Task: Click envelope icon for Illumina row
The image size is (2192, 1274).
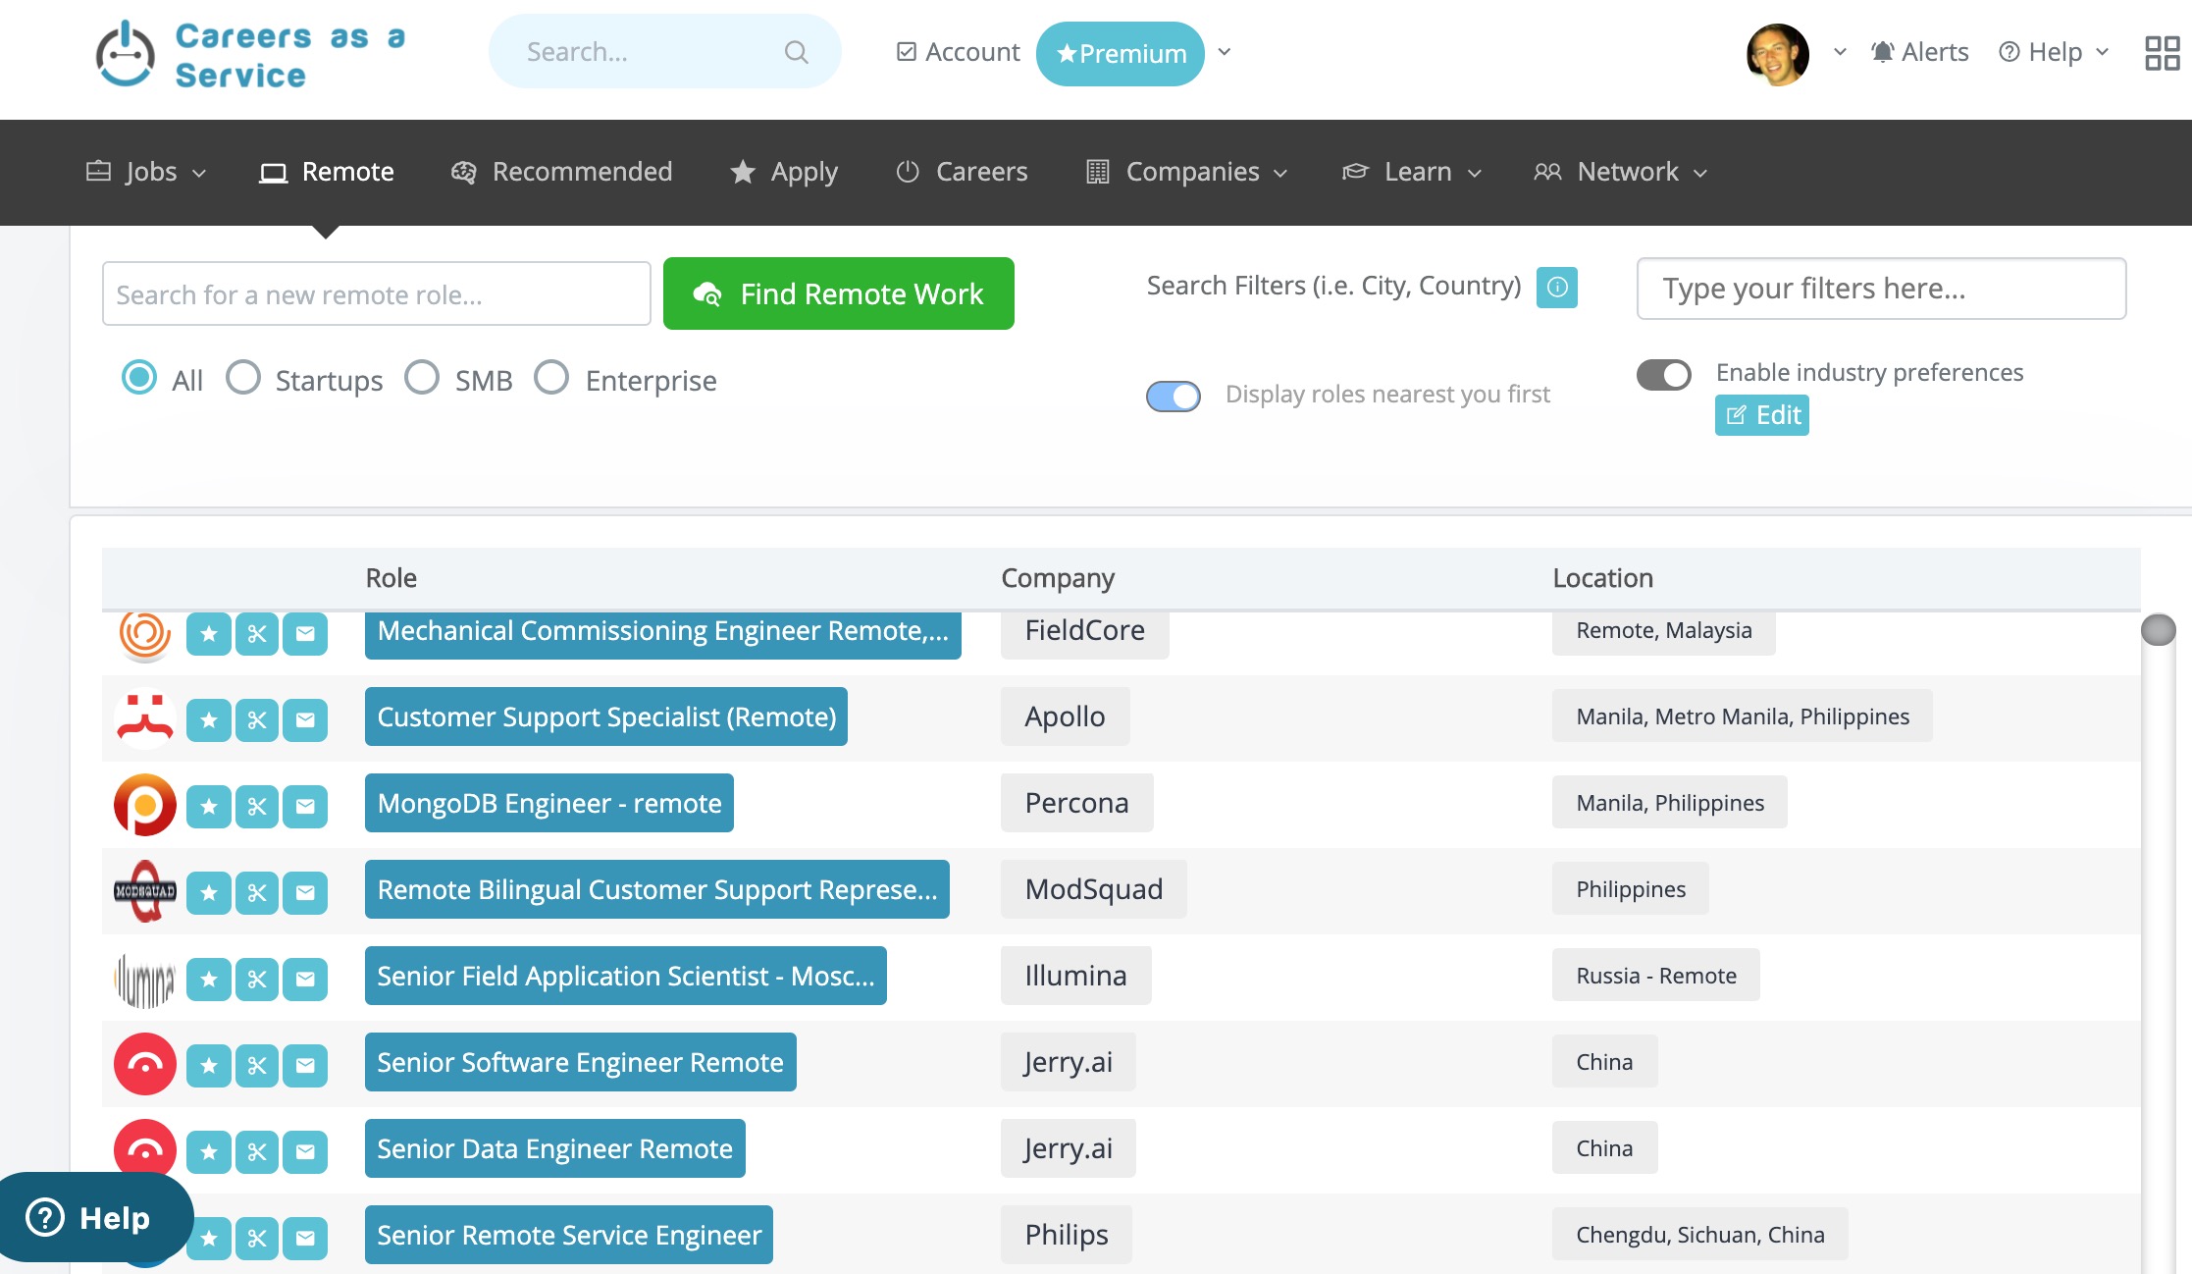Action: [305, 980]
